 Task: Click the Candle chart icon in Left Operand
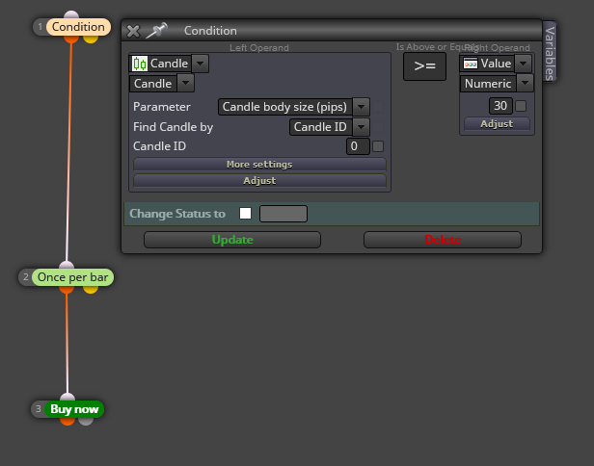pyautogui.click(x=140, y=64)
